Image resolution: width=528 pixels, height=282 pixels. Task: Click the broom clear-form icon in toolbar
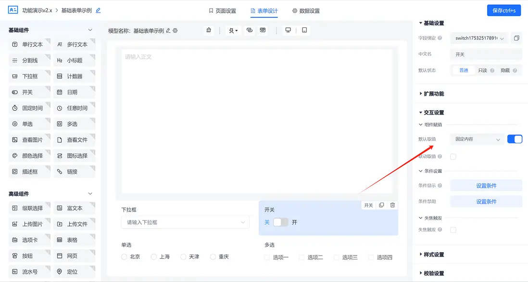pos(208,30)
